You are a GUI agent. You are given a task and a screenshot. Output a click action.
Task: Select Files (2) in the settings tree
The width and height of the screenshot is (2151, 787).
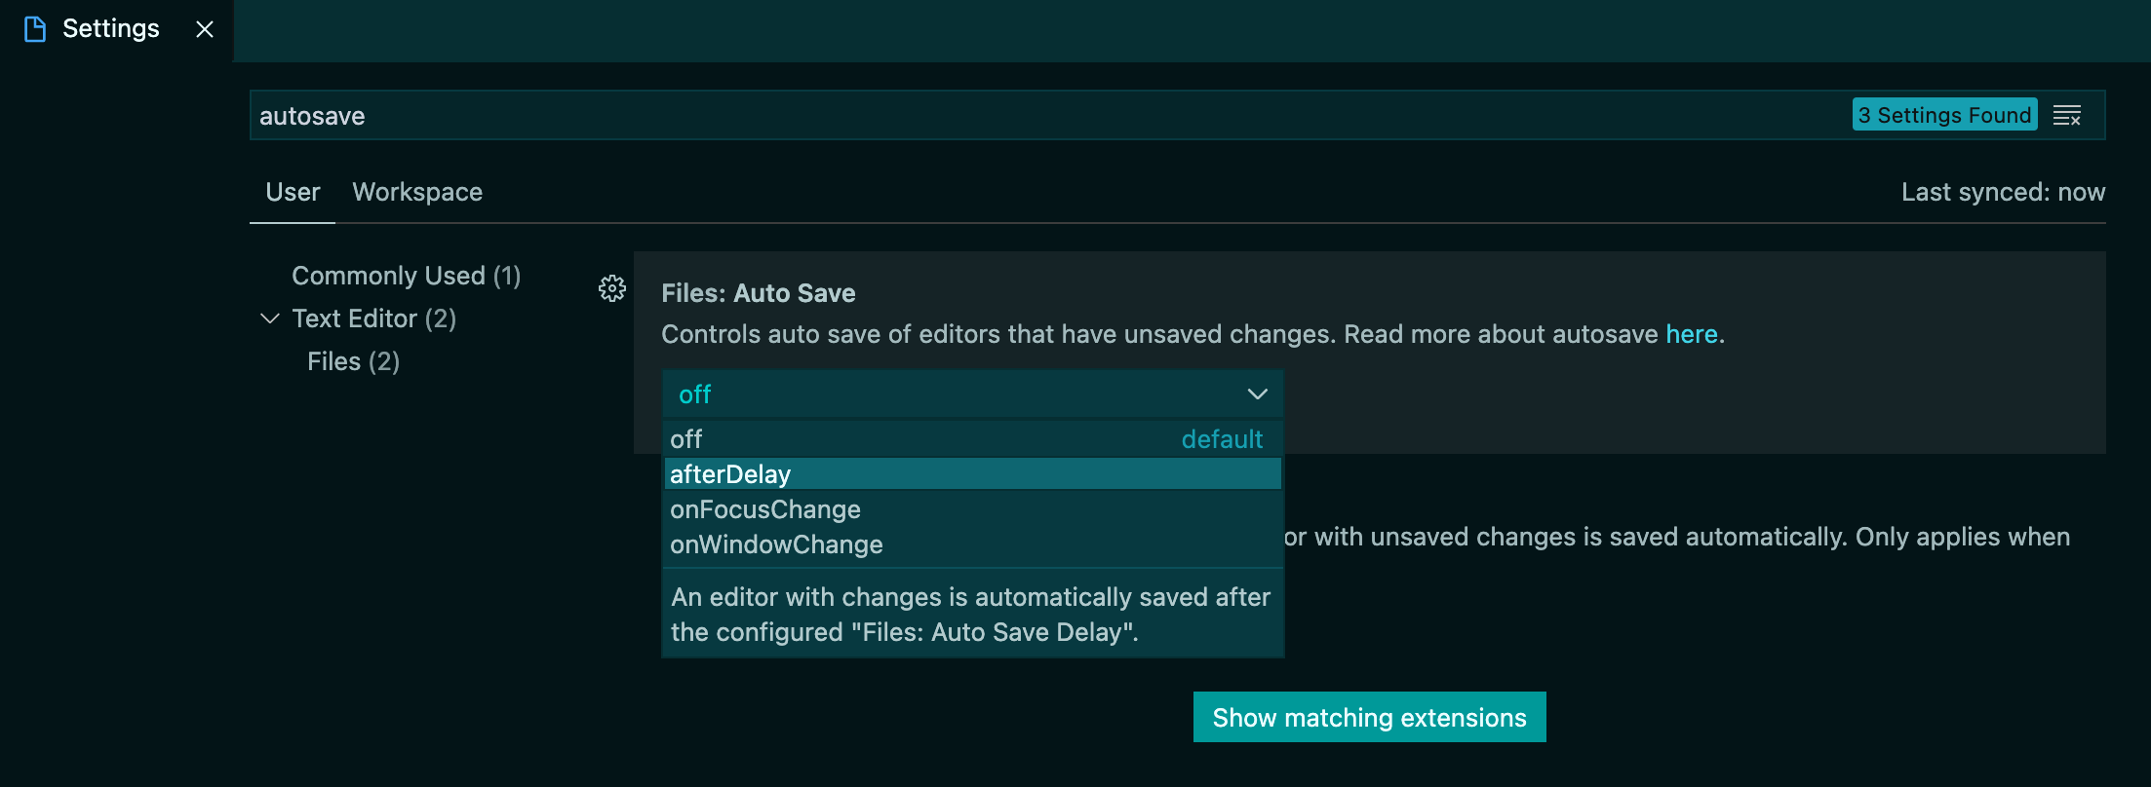[352, 361]
